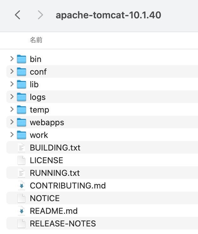
Task: Select the lib folder name
Action: point(34,84)
